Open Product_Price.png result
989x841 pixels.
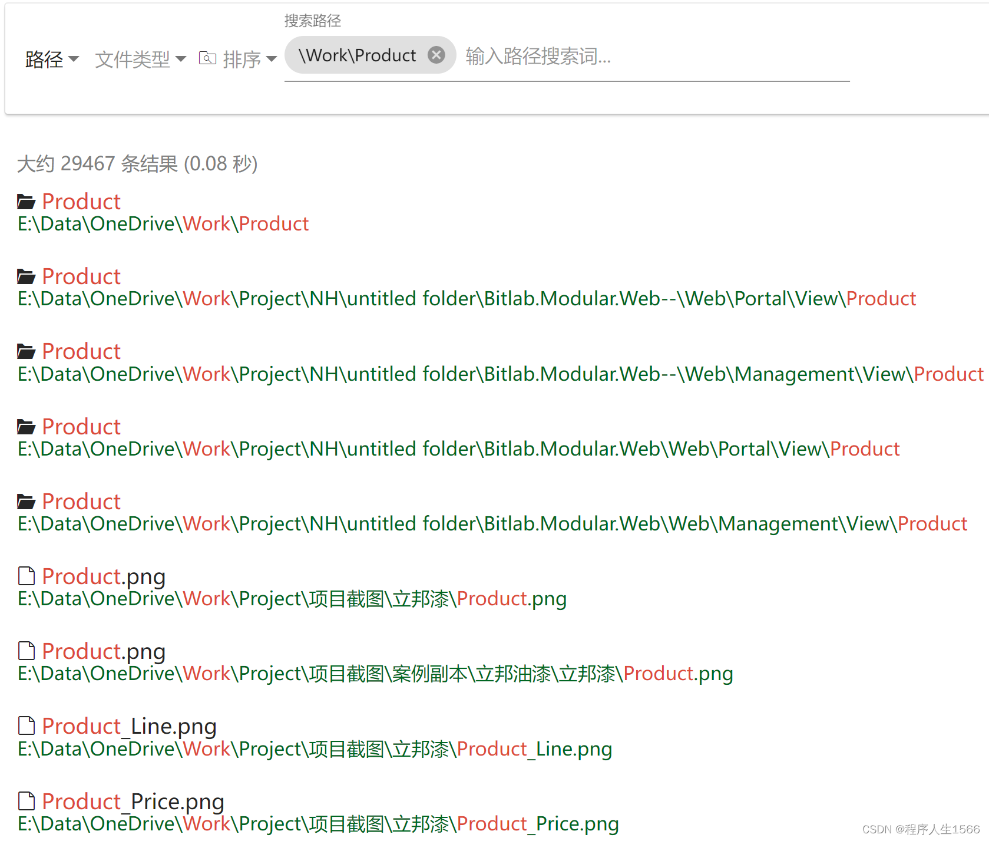point(133,802)
